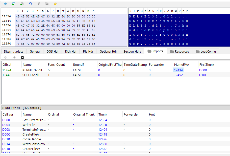Click the blue right-arrow toolbar icon
230x156 pixels.
click(x=5, y=4)
